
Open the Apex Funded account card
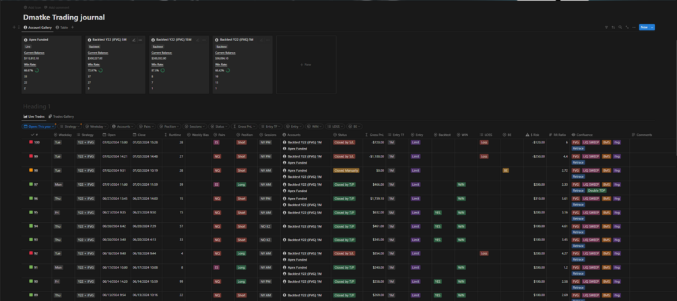coord(51,65)
